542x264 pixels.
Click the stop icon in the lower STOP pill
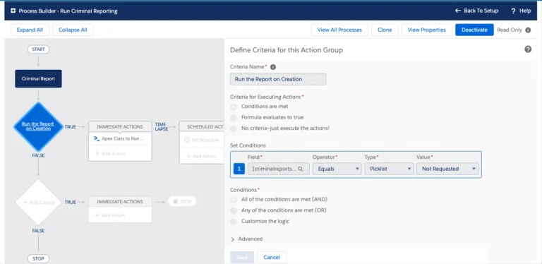click(x=175, y=201)
